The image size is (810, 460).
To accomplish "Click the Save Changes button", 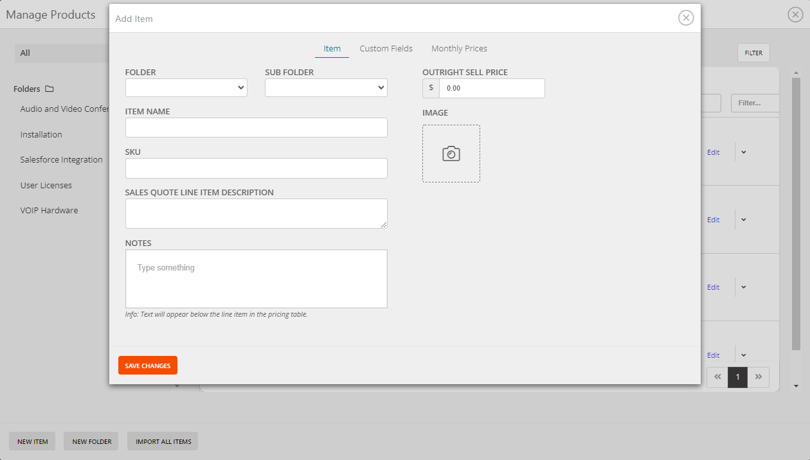I will [147, 366].
